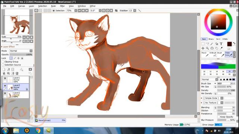Click the navigator canvas thumbnail

[x=17, y=22]
